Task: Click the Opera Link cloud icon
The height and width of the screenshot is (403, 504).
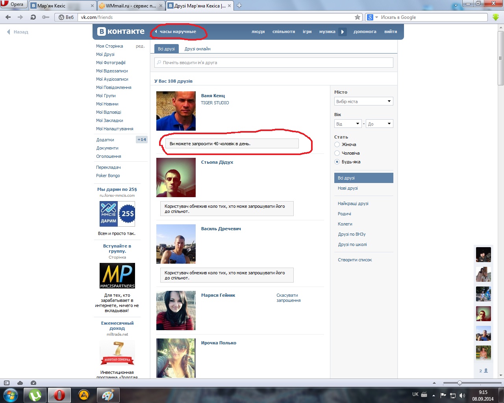Action: (20, 383)
